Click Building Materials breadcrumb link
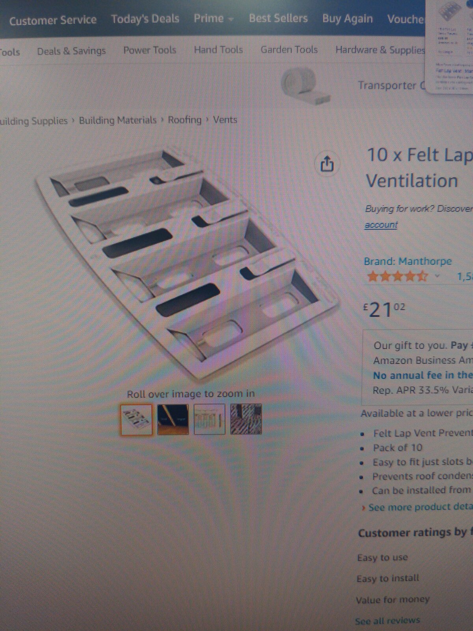This screenshot has width=473, height=631. coord(118,120)
